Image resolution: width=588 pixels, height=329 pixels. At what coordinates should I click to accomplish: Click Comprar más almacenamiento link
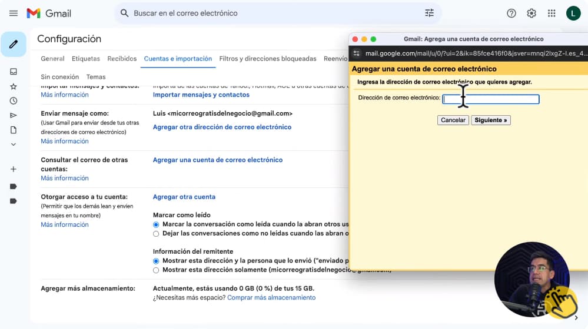click(x=271, y=297)
